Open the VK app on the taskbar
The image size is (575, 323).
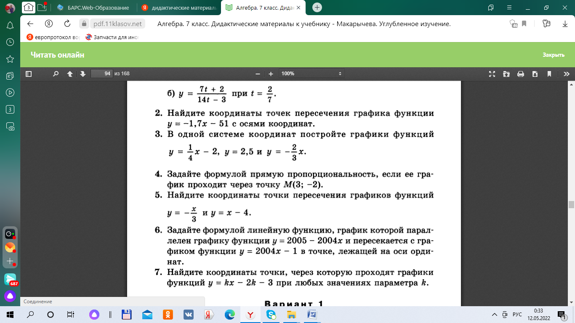[188, 315]
